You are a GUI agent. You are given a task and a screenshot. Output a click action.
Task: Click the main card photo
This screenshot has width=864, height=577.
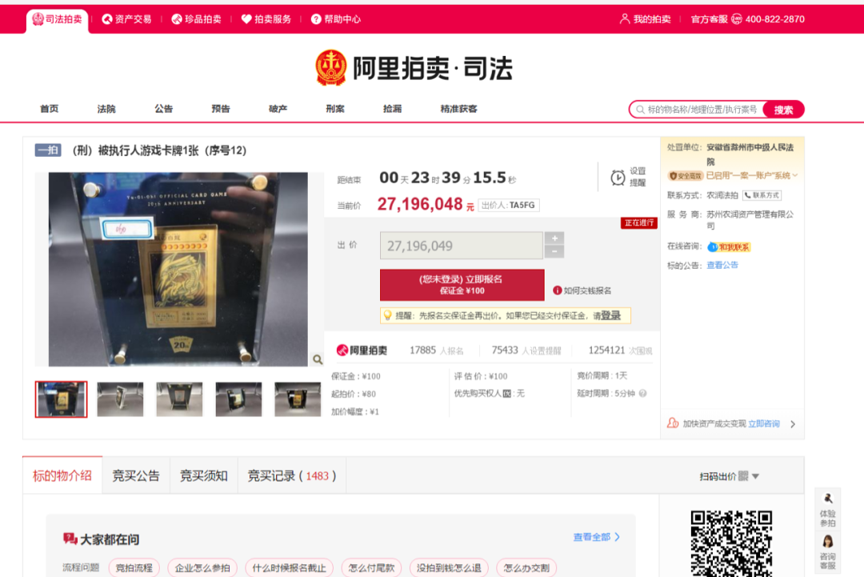click(x=178, y=269)
